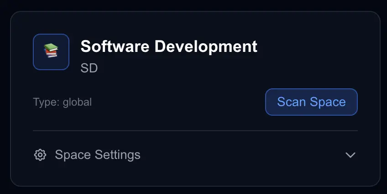The height and width of the screenshot is (194, 387).
Task: Open the Space Settings section label
Action: pos(97,155)
